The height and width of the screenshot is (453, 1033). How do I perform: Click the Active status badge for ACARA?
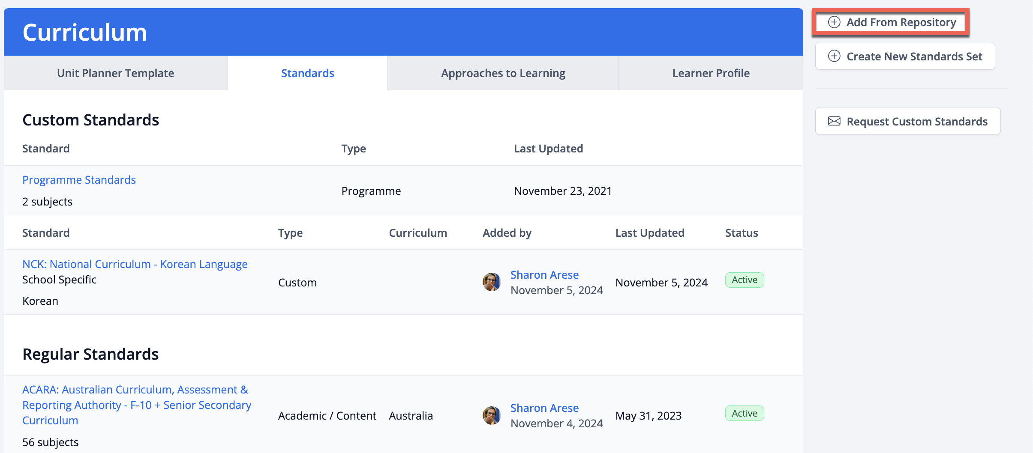(x=744, y=413)
